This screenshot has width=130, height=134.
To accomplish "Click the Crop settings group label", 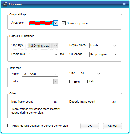I will (x=18, y=14).
